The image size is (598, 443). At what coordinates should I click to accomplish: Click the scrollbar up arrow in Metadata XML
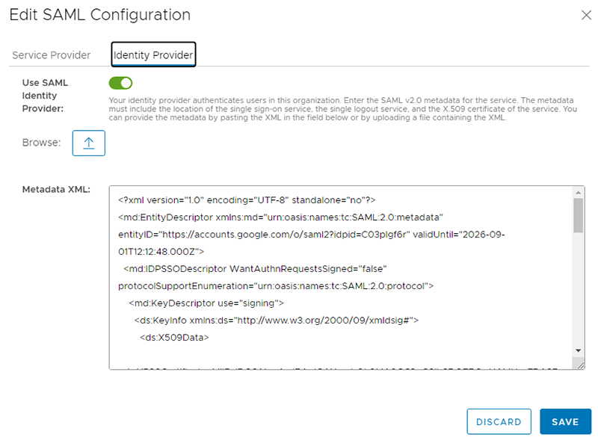(x=578, y=193)
